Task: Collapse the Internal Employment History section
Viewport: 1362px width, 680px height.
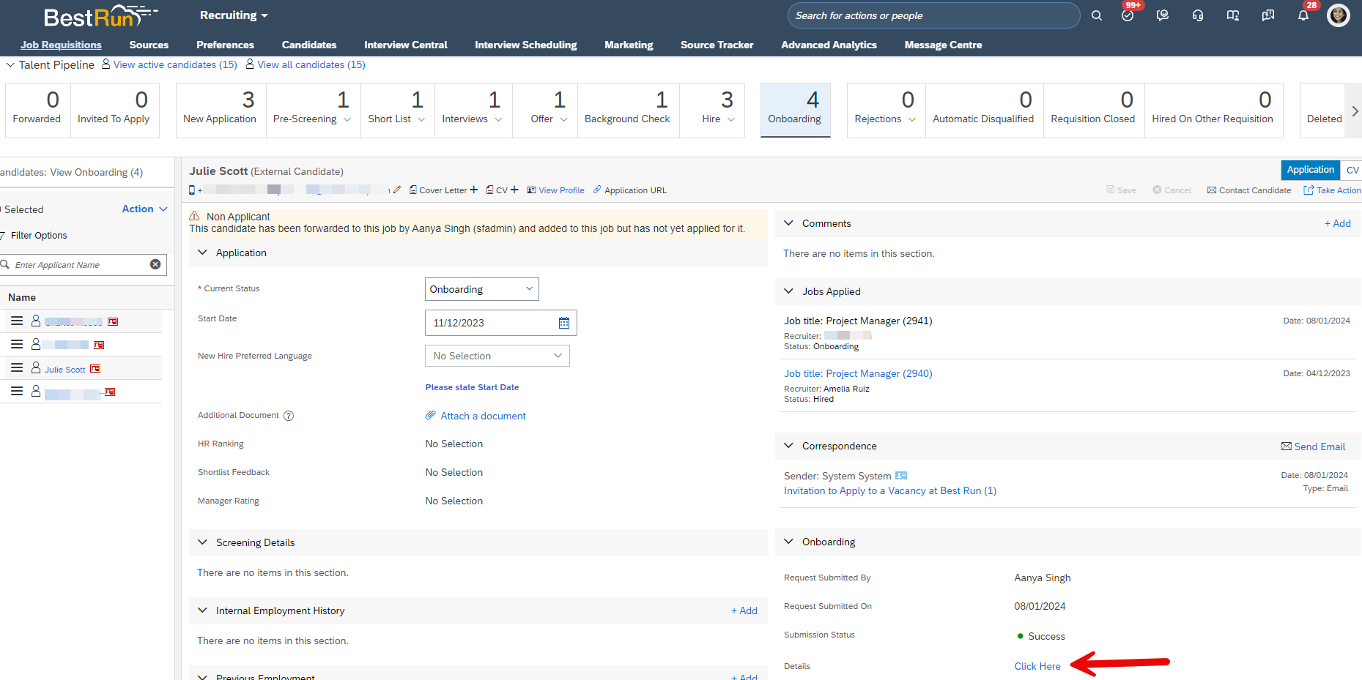Action: pyautogui.click(x=203, y=610)
